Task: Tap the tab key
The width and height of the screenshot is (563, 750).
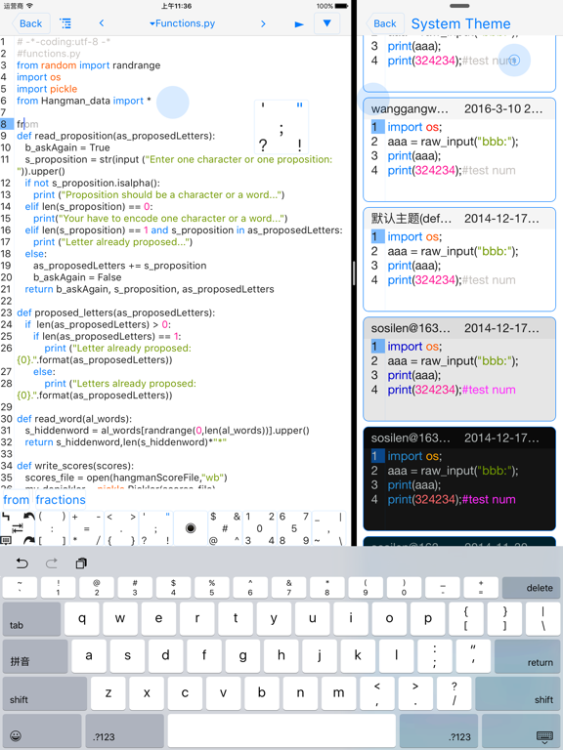Action: [x=31, y=619]
